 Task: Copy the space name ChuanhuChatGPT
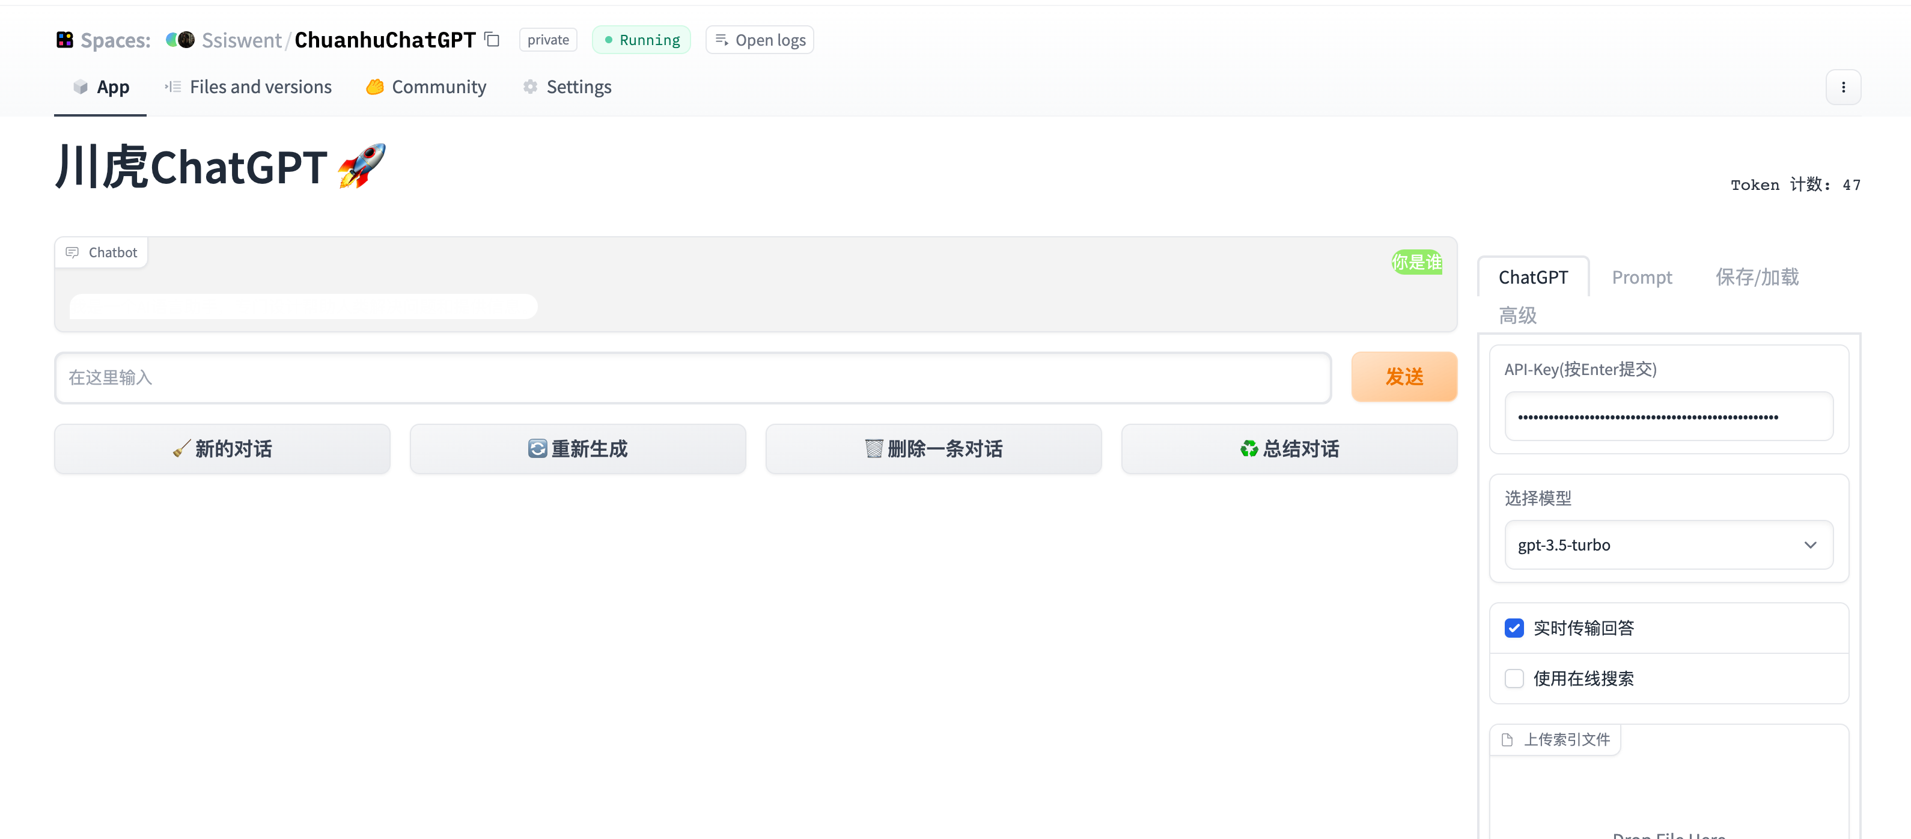(x=491, y=39)
